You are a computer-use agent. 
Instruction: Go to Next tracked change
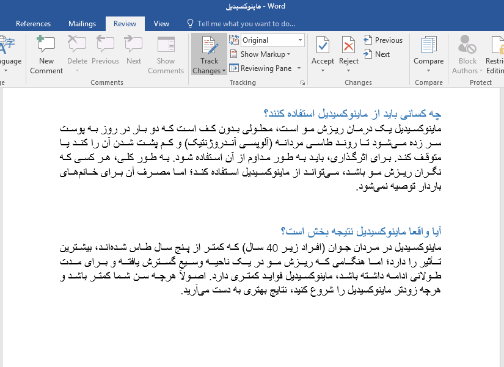pyautogui.click(x=377, y=54)
